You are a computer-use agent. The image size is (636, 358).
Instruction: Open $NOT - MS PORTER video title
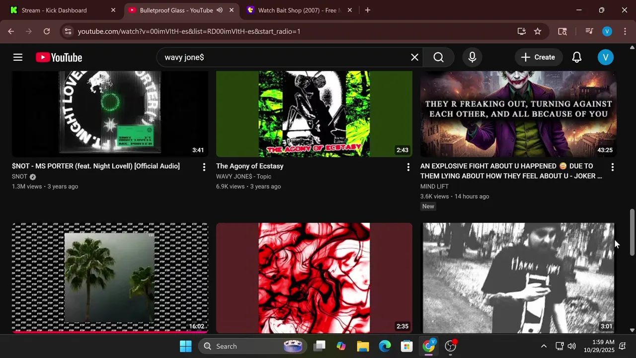(x=96, y=166)
